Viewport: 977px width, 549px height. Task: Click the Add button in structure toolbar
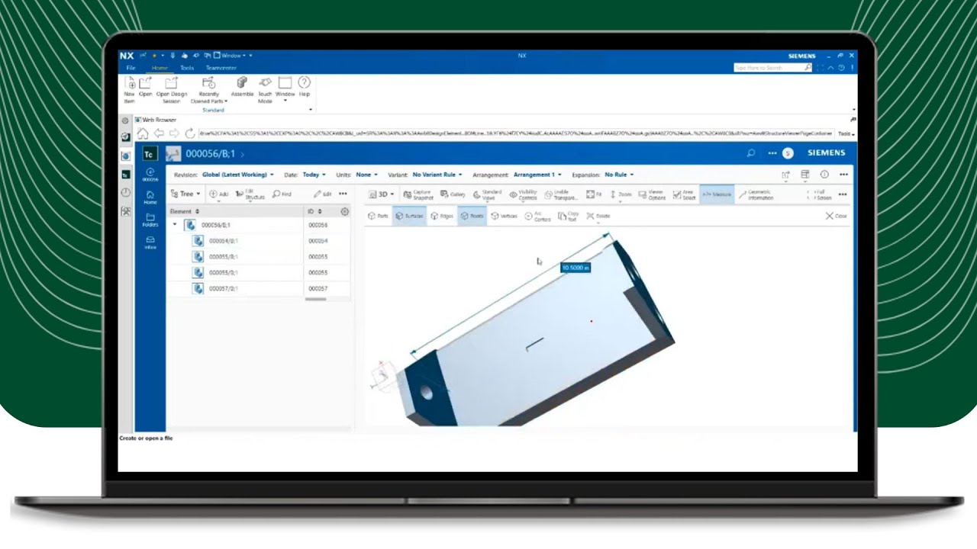coord(218,194)
